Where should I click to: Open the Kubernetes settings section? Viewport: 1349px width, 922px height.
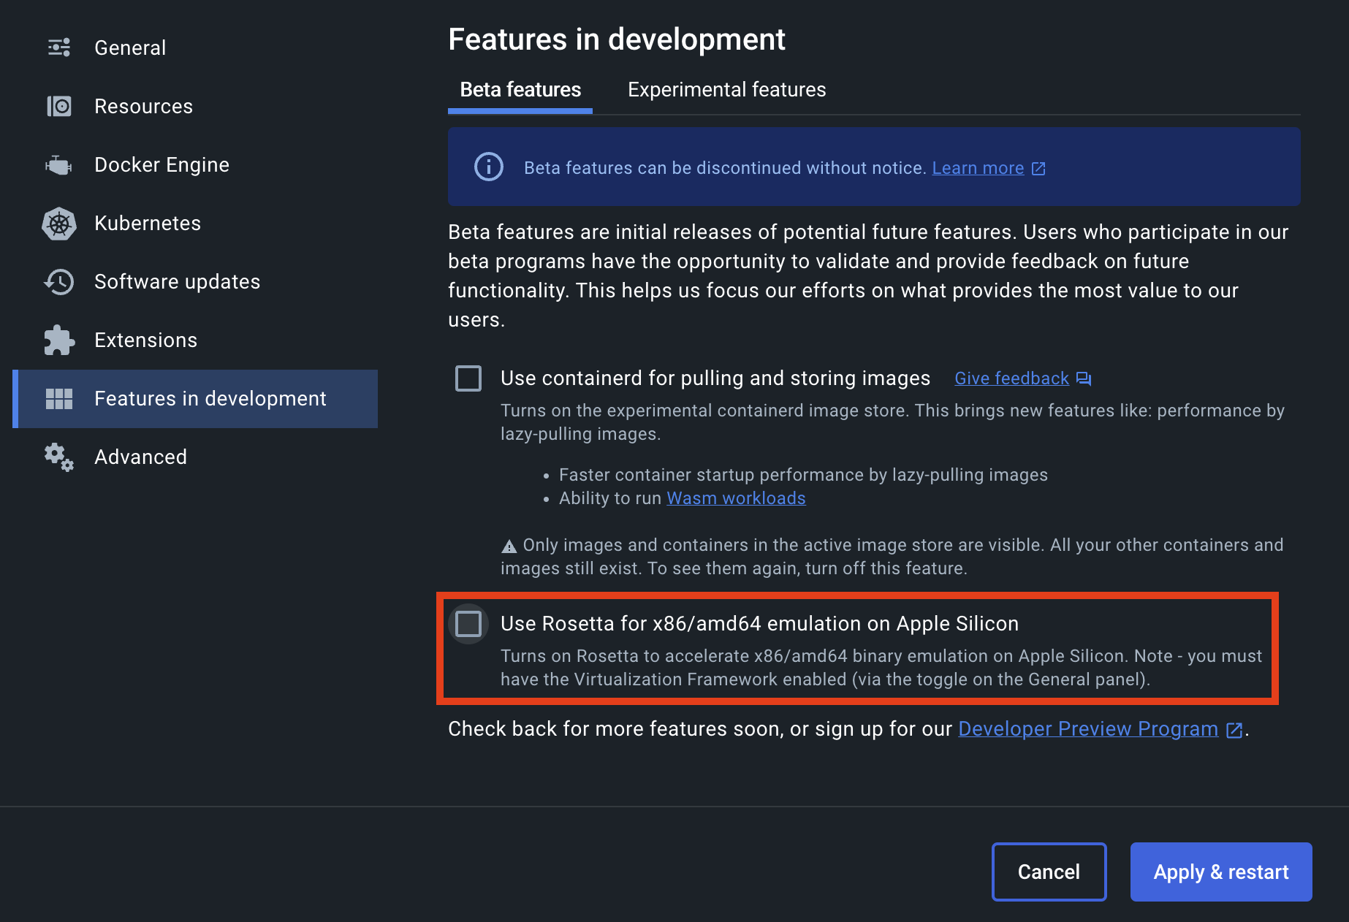tap(195, 224)
